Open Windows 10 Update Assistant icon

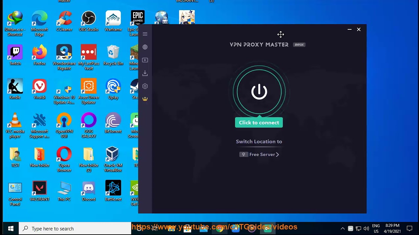click(x=64, y=91)
